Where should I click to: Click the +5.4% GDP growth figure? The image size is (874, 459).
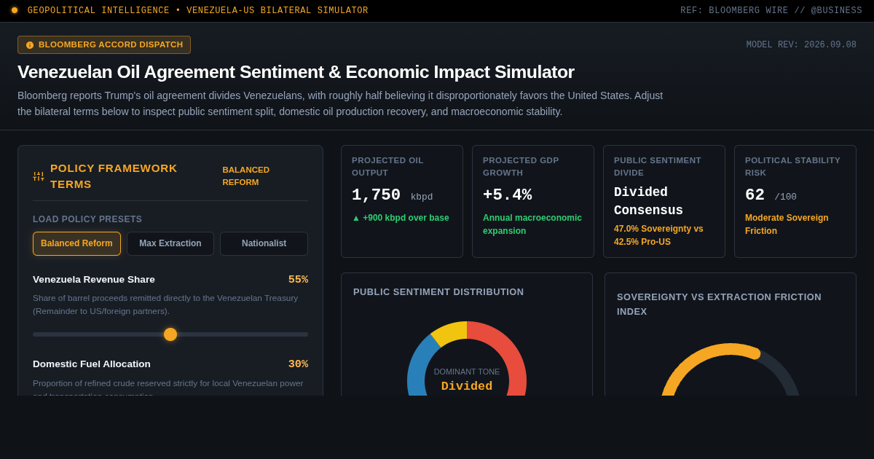507,195
